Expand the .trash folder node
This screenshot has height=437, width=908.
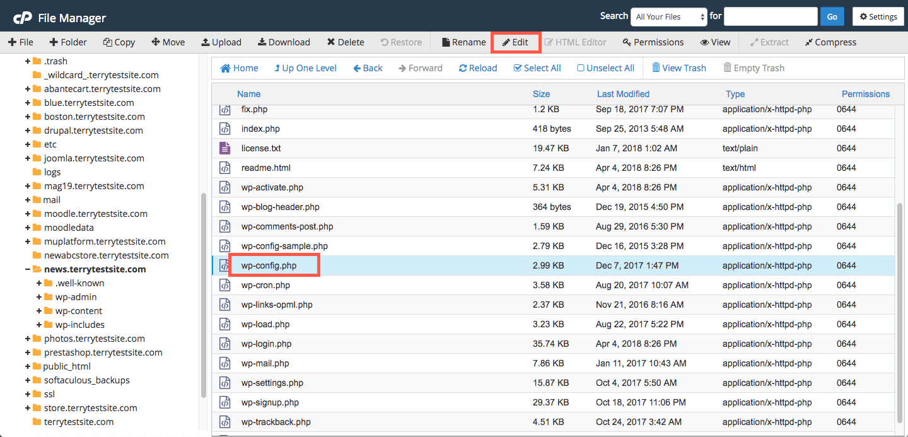[x=28, y=61]
